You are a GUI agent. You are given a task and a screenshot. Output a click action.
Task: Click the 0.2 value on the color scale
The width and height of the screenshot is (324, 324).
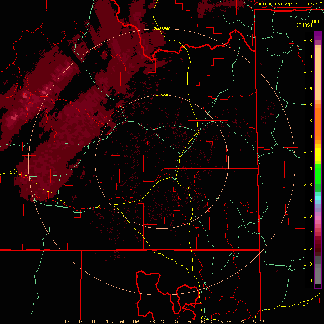(308, 233)
